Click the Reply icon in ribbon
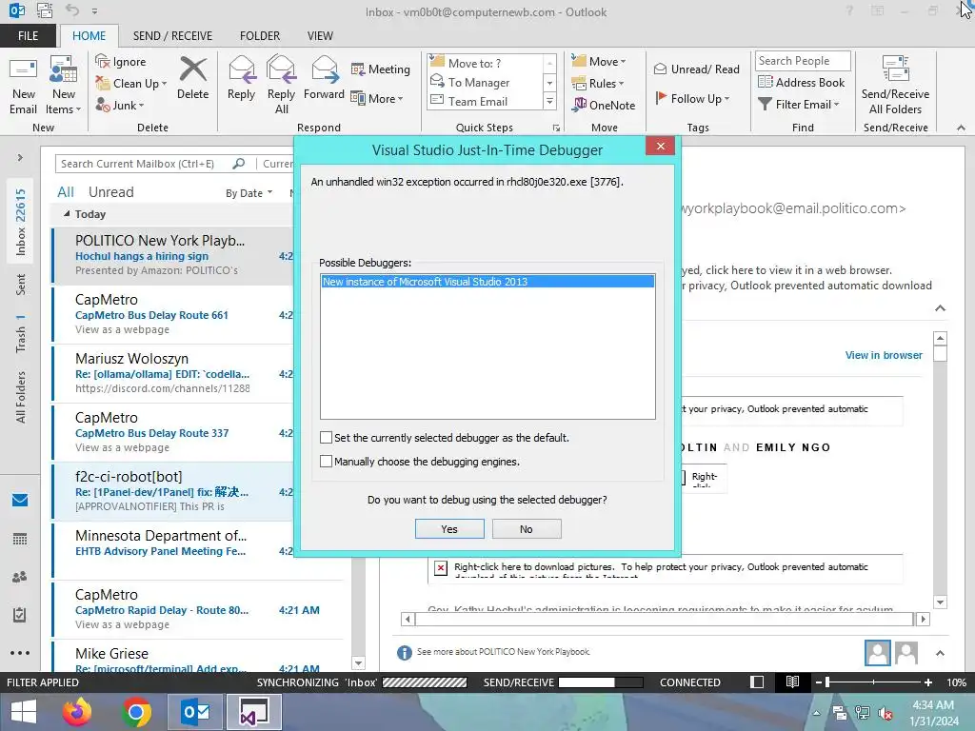Viewport: 975px width, 731px height. 241,69
